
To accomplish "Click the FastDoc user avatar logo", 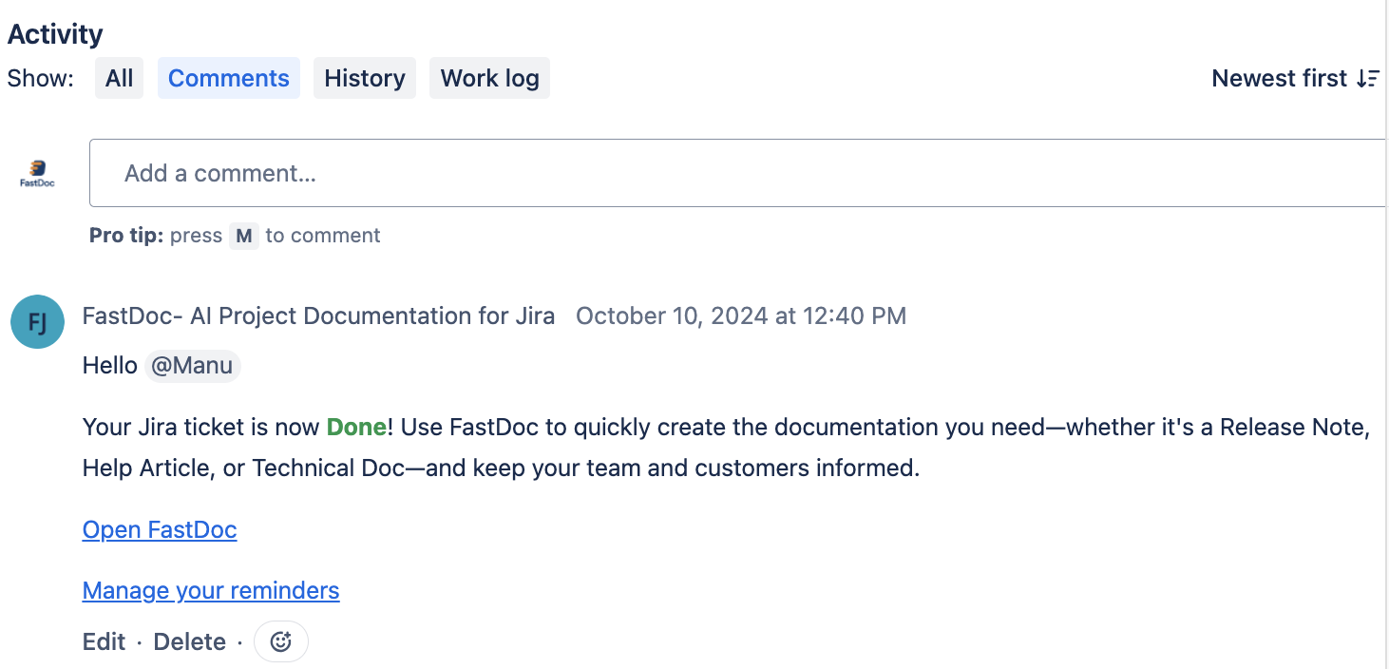I will tap(37, 173).
